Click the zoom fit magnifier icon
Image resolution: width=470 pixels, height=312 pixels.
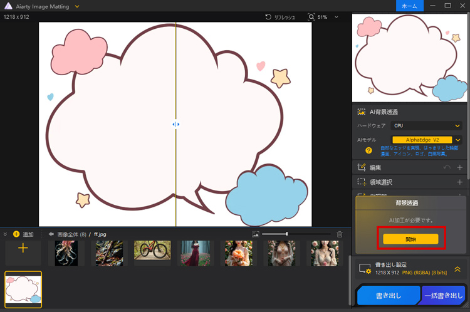tap(311, 17)
